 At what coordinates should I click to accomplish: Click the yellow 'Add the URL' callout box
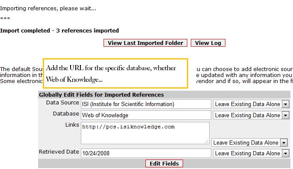click(x=115, y=73)
